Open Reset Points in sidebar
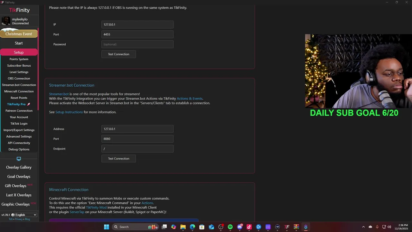Image resolution: width=412 pixels, height=232 pixels. pyautogui.click(x=19, y=98)
